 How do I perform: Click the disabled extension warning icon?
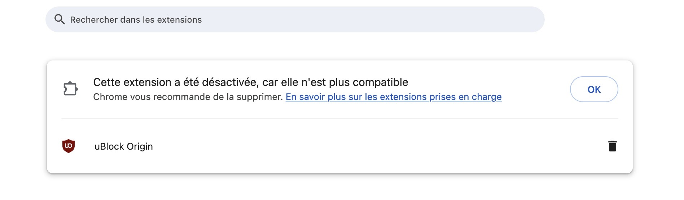(70, 89)
